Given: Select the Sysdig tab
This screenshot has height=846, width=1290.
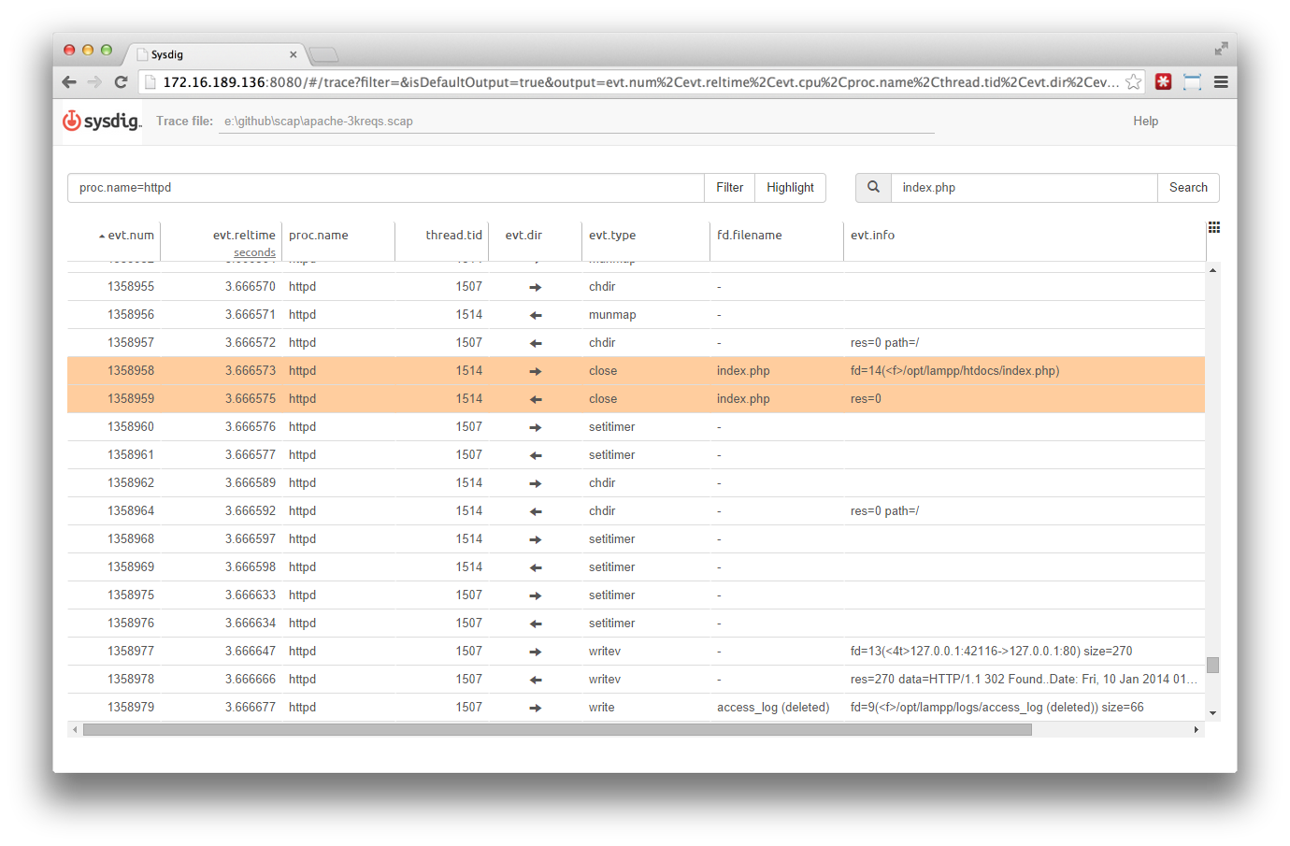Looking at the screenshot, I should (215, 54).
